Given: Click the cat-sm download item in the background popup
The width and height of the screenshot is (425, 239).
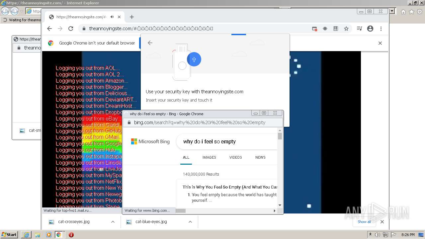Looking at the screenshot, I should coord(31,130).
